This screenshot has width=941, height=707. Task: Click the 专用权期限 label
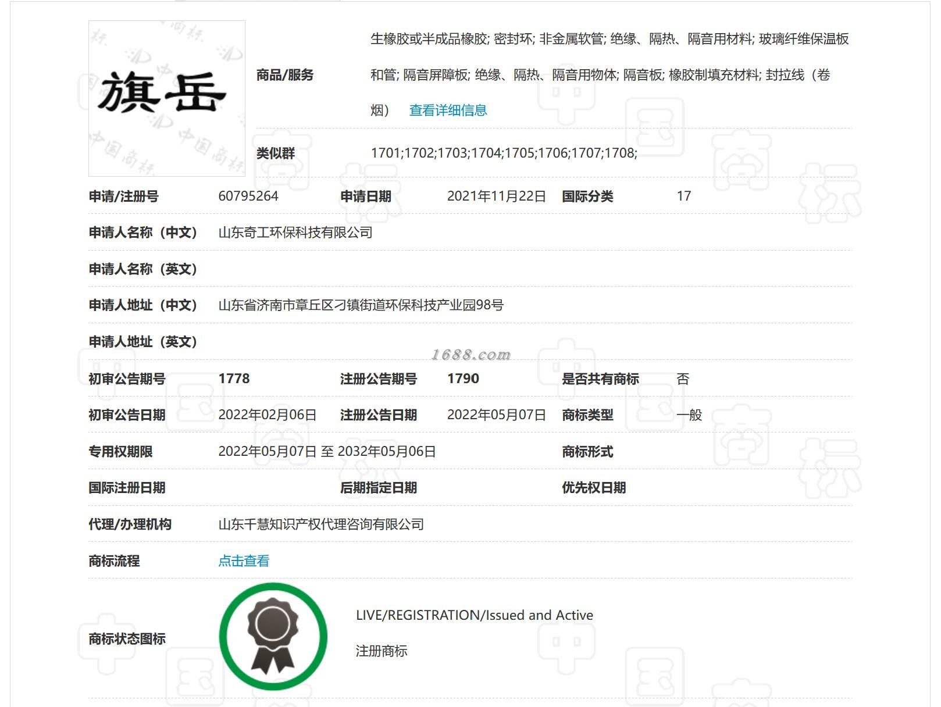[120, 452]
